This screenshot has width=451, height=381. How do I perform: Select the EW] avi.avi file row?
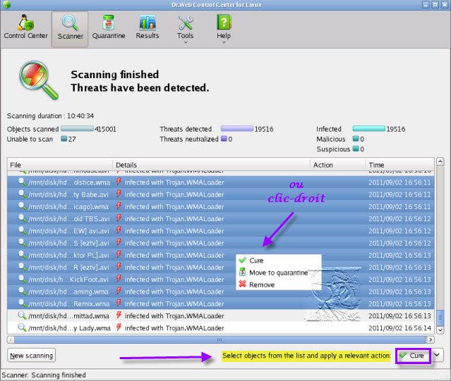[221, 231]
